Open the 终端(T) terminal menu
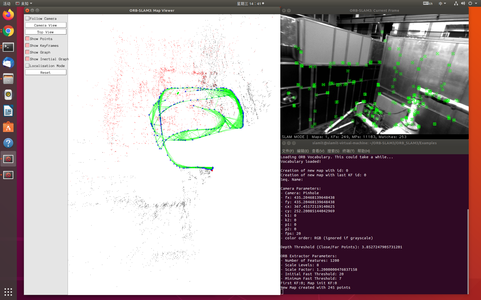 pos(348,151)
